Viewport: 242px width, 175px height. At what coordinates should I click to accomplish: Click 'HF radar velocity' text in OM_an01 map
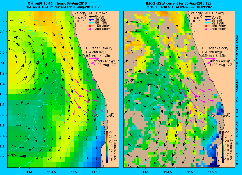tap(99, 48)
